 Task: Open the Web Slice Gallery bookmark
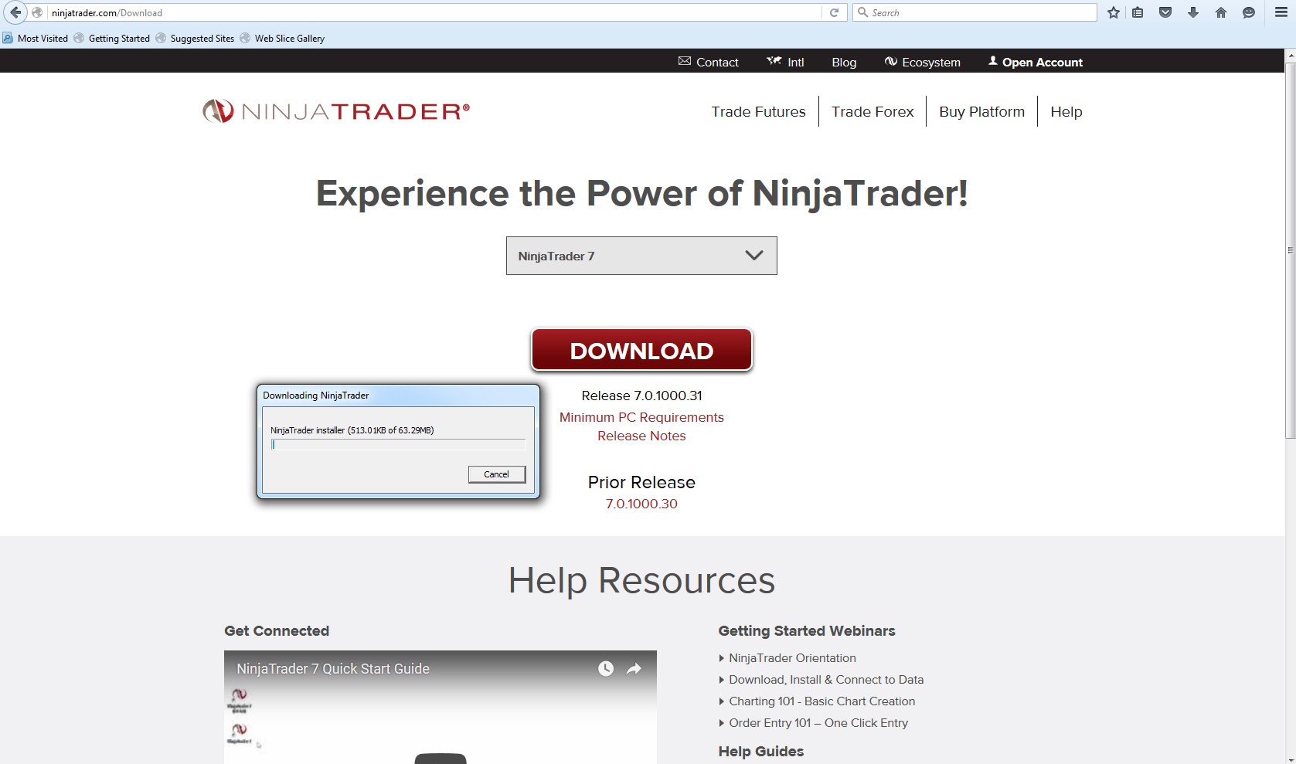pyautogui.click(x=282, y=38)
